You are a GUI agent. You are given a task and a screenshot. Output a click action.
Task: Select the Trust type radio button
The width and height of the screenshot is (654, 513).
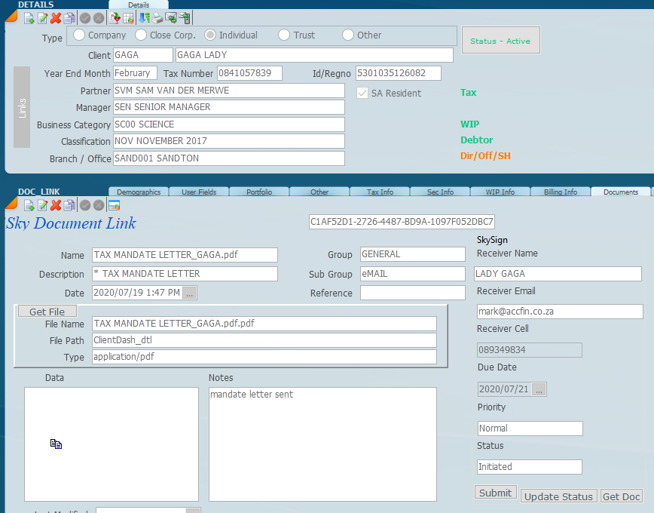tap(284, 35)
